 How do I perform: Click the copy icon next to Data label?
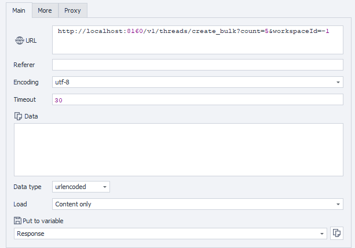18,116
